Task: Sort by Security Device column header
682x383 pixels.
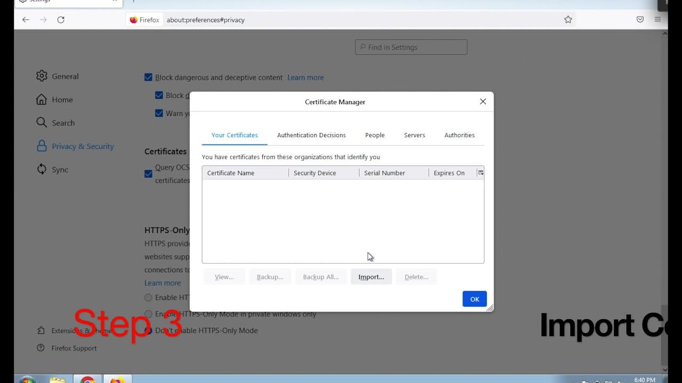Action: (324, 173)
